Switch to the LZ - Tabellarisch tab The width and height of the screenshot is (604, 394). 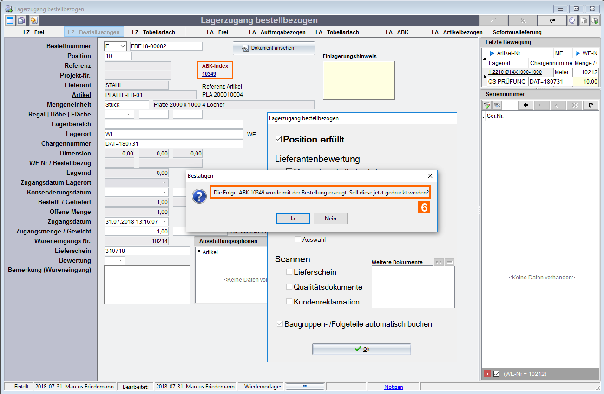[x=154, y=32]
